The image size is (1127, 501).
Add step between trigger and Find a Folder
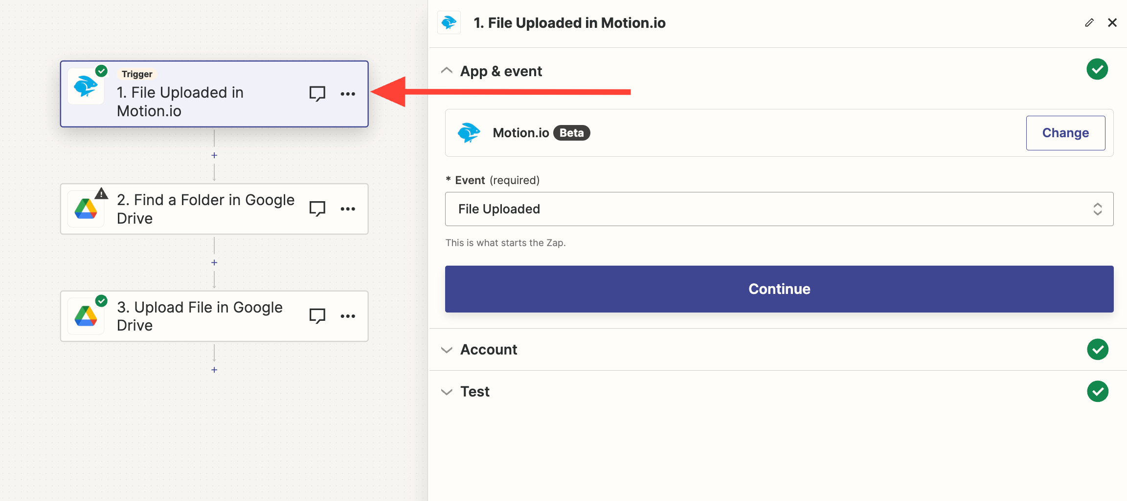click(214, 155)
